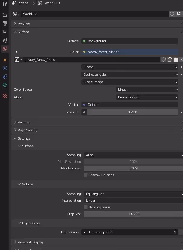
Task: Open the Equirectangular projection dropdown
Action: [x=130, y=74]
